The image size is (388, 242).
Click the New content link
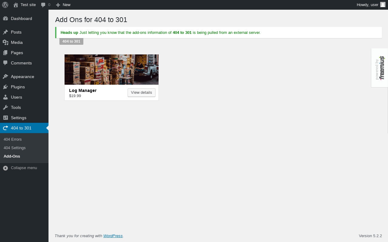click(x=67, y=5)
